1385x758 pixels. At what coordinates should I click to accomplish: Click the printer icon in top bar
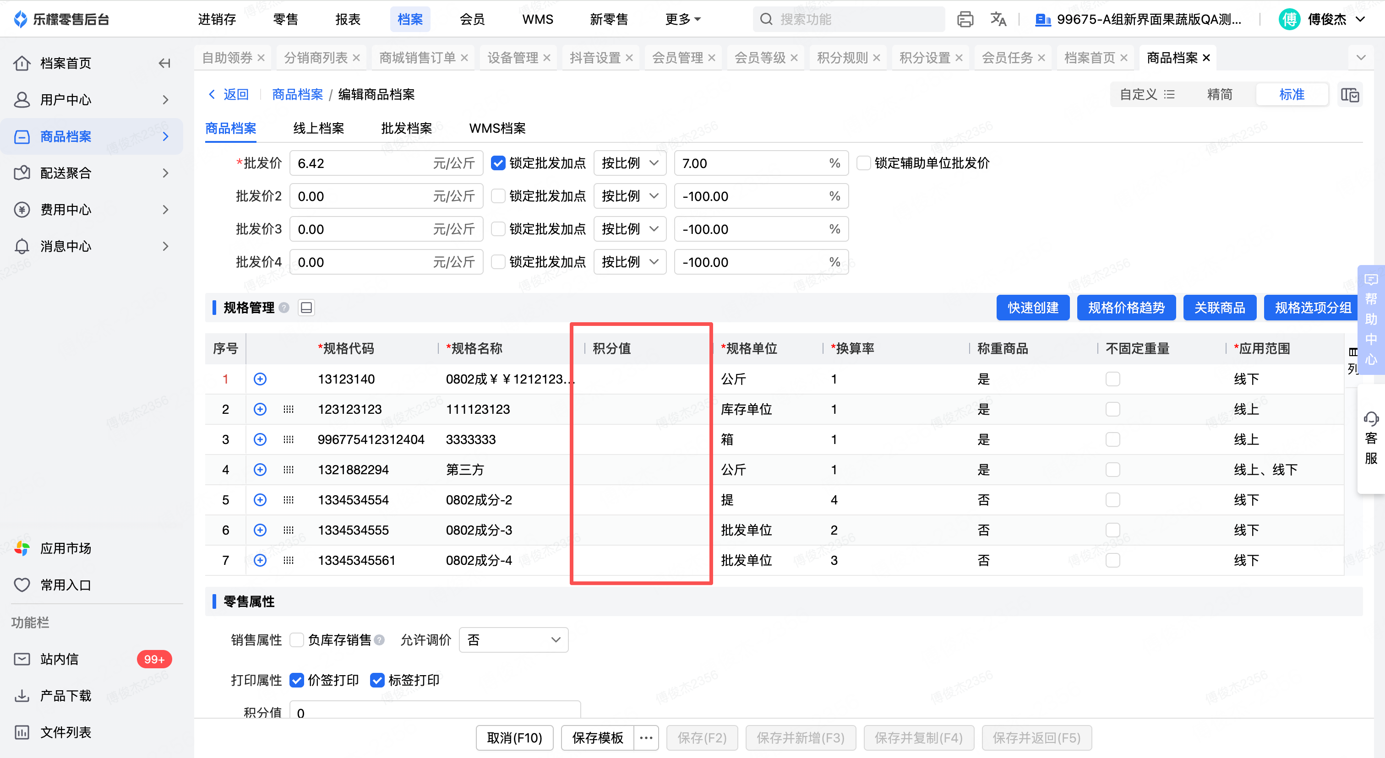pos(965,19)
